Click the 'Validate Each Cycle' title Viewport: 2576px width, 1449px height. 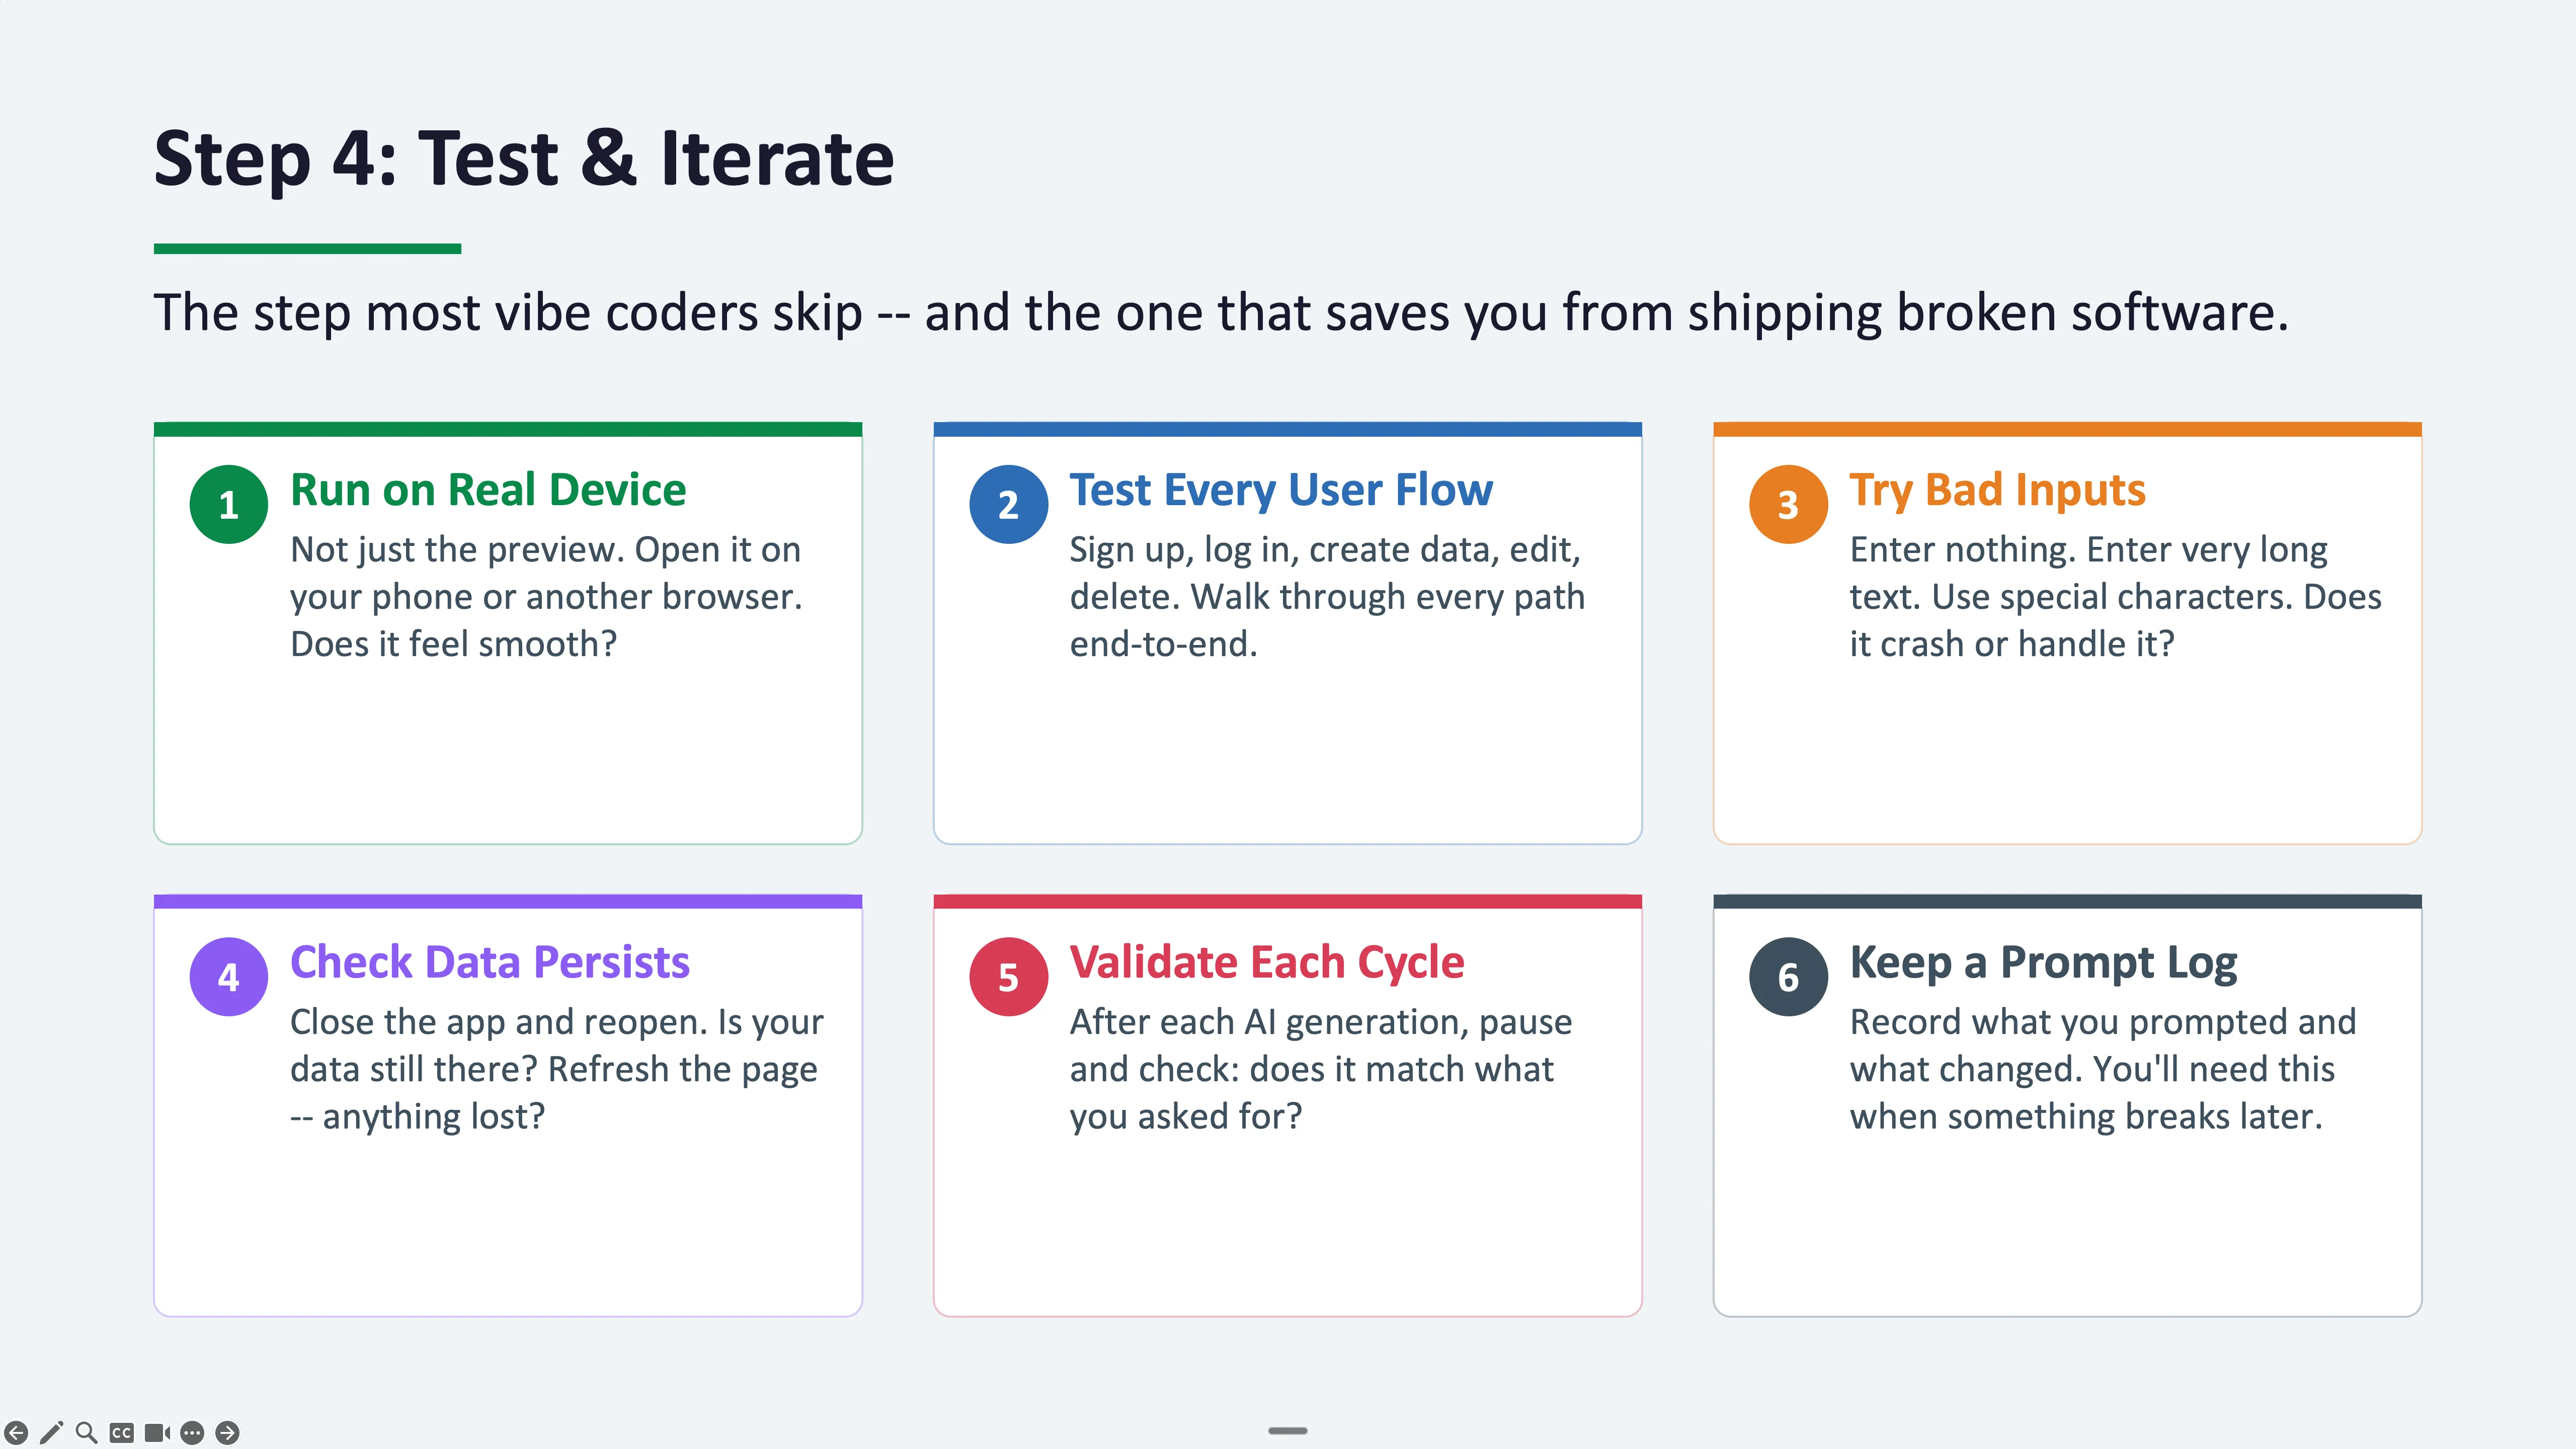(1267, 963)
